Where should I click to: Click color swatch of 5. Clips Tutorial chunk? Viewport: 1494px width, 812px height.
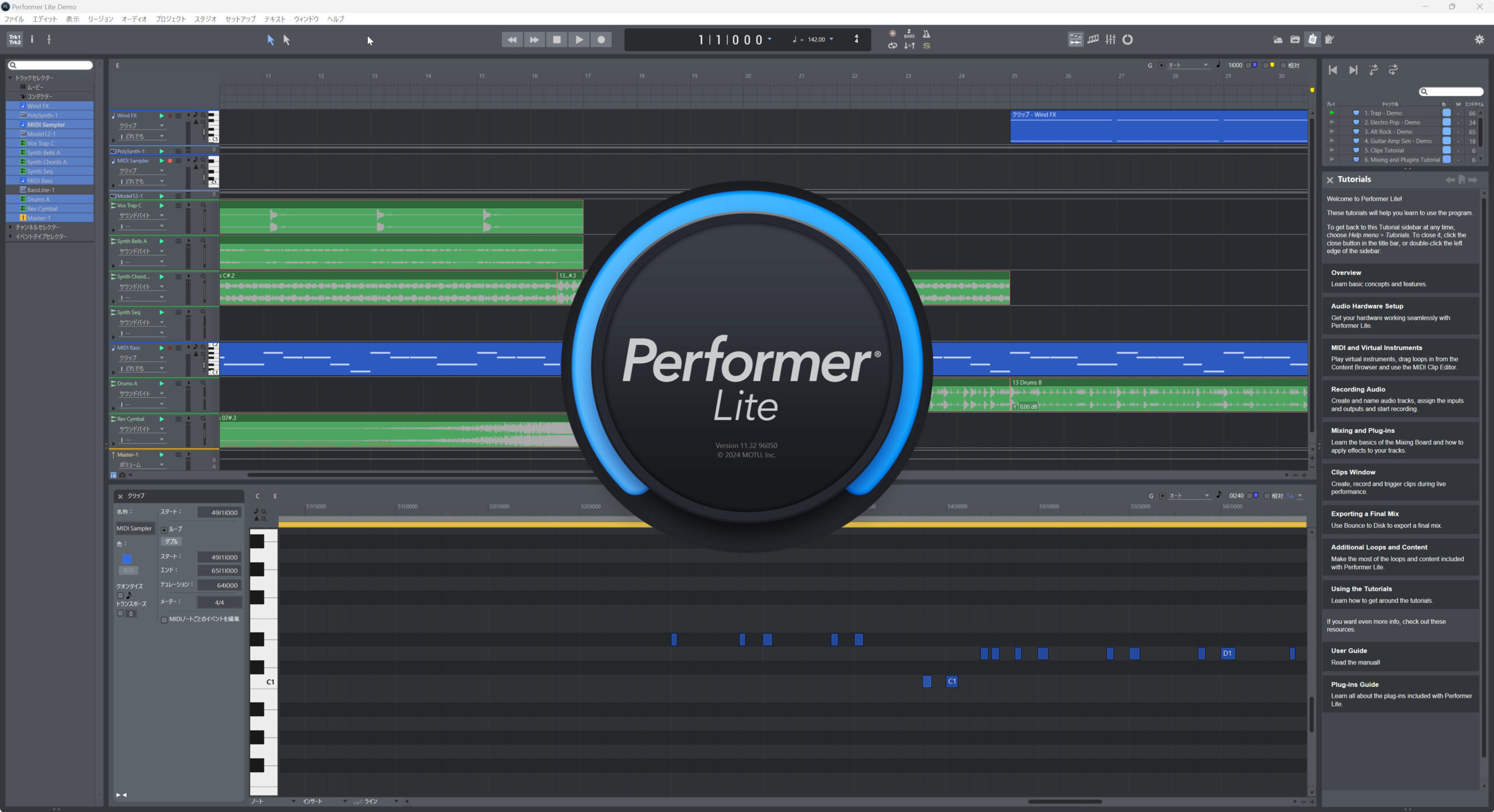(1446, 150)
